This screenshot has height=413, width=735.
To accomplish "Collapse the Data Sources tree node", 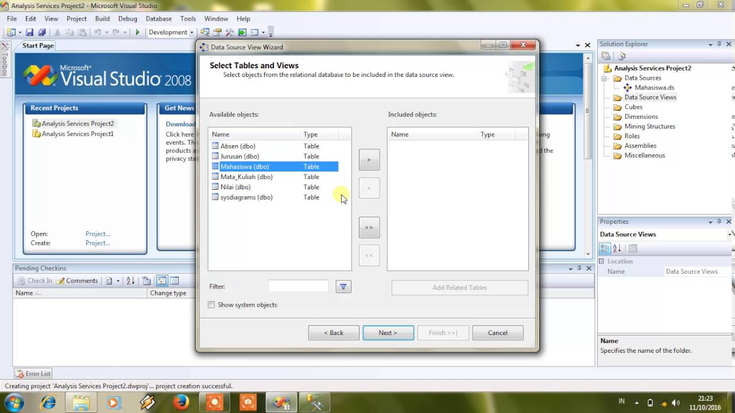I will pyautogui.click(x=604, y=78).
